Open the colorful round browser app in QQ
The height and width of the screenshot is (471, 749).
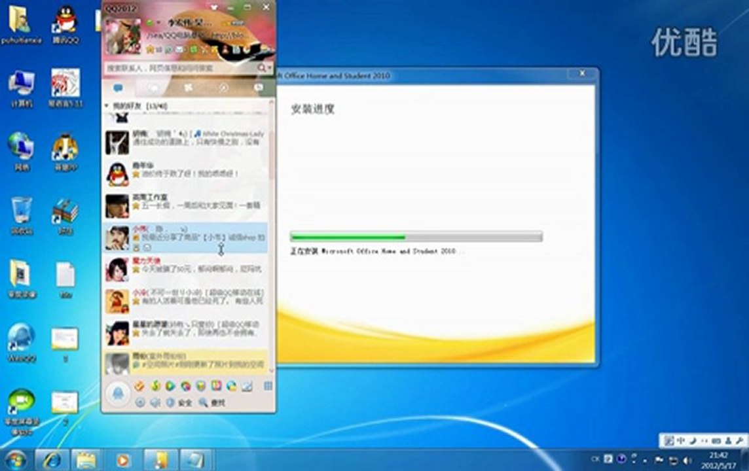186,385
